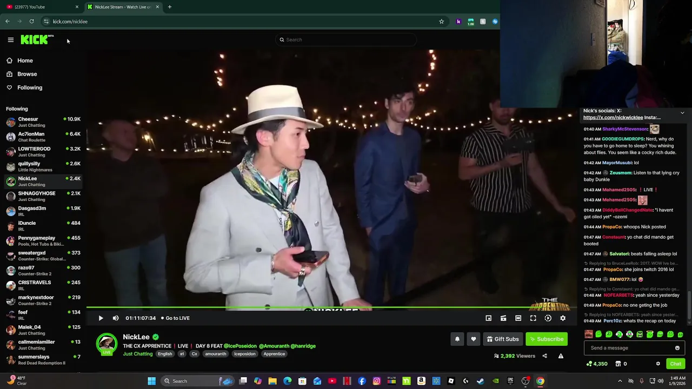Share the stream
Screen dimensions: 692x389
click(544, 356)
